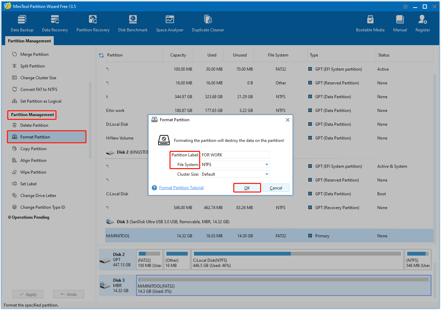Edit the Partition Label field
This screenshot has width=441, height=310.
235,155
